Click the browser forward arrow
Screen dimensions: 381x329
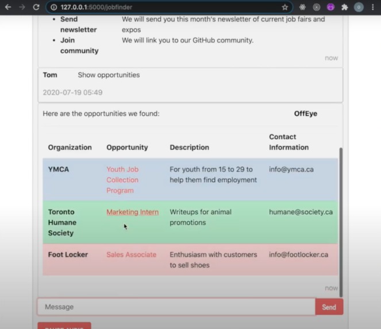(22, 7)
